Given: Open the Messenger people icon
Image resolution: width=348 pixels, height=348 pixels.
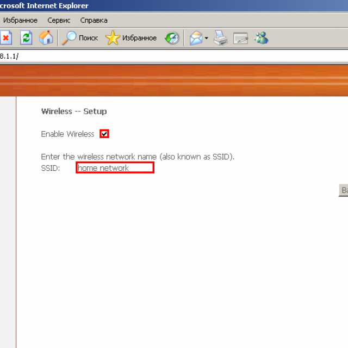Looking at the screenshot, I should (261, 38).
